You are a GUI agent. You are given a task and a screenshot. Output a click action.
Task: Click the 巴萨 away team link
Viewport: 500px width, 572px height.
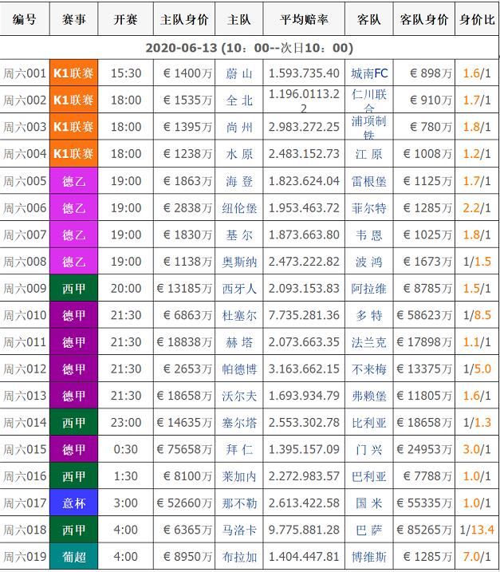coord(369,530)
